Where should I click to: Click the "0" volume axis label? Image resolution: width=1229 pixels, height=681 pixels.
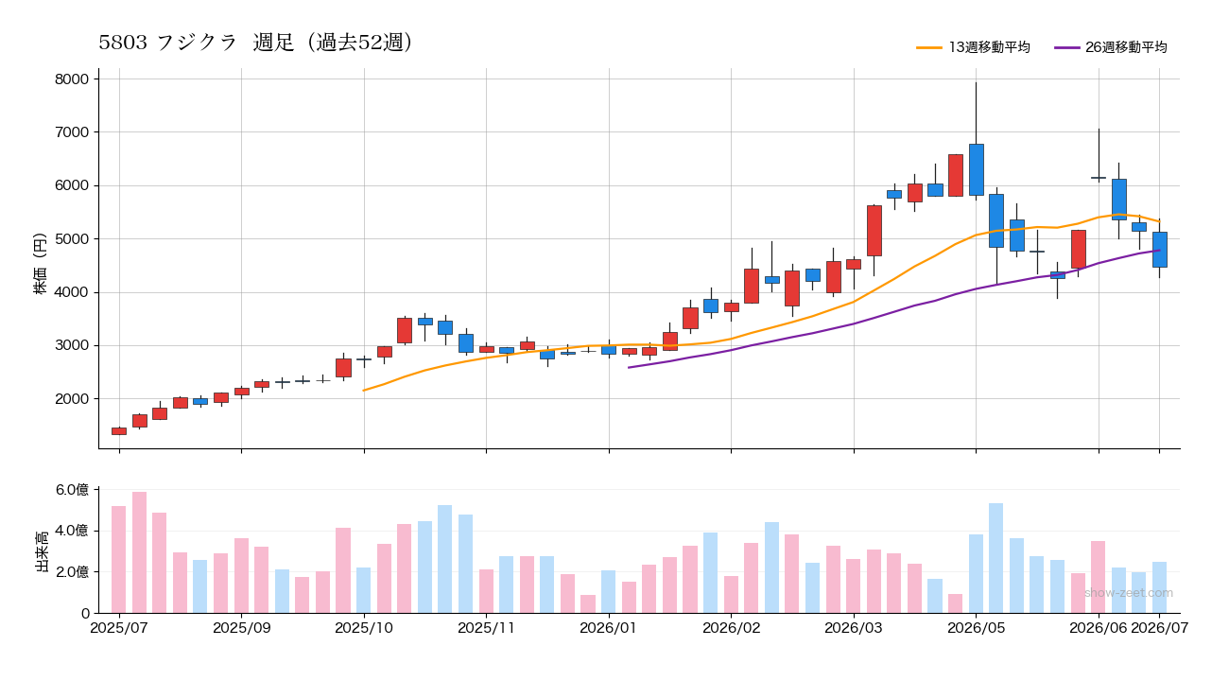point(84,613)
